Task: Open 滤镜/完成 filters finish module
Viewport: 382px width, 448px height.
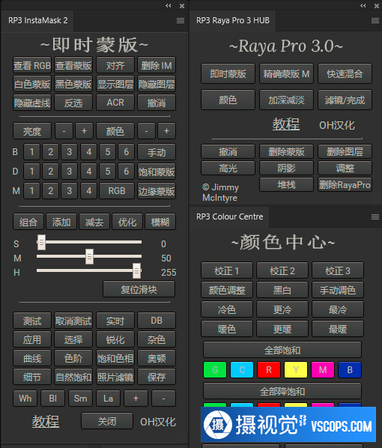Action: point(345,100)
